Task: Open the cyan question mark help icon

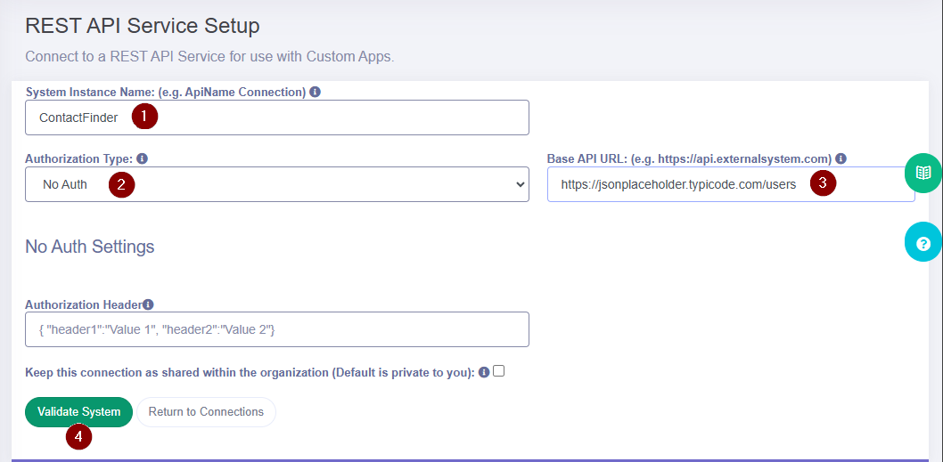Action: [923, 242]
